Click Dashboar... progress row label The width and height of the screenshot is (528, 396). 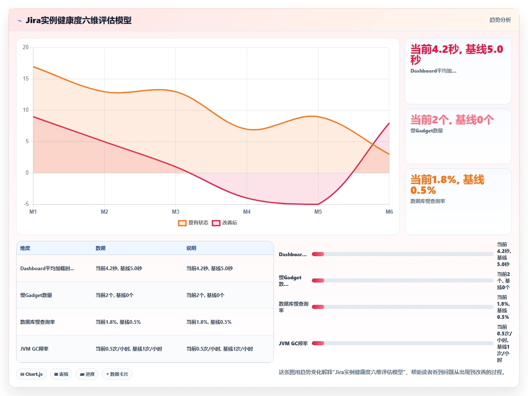click(x=293, y=255)
